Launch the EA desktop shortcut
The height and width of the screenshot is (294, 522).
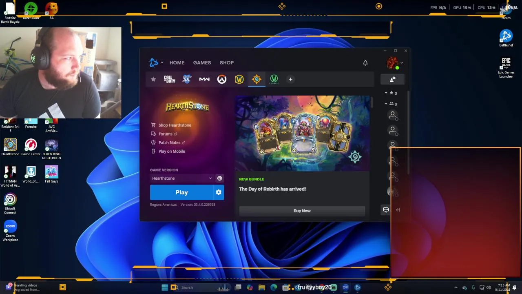point(51,11)
